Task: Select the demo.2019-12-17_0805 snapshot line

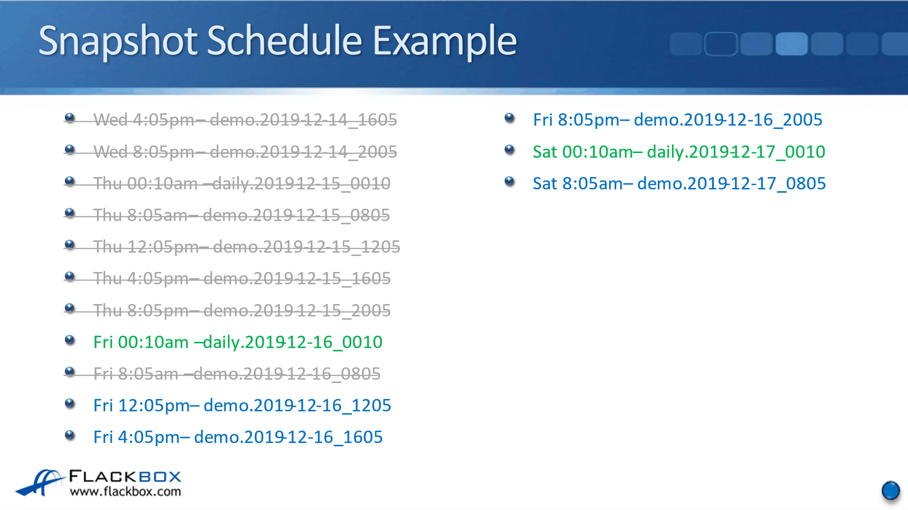Action: click(x=679, y=184)
